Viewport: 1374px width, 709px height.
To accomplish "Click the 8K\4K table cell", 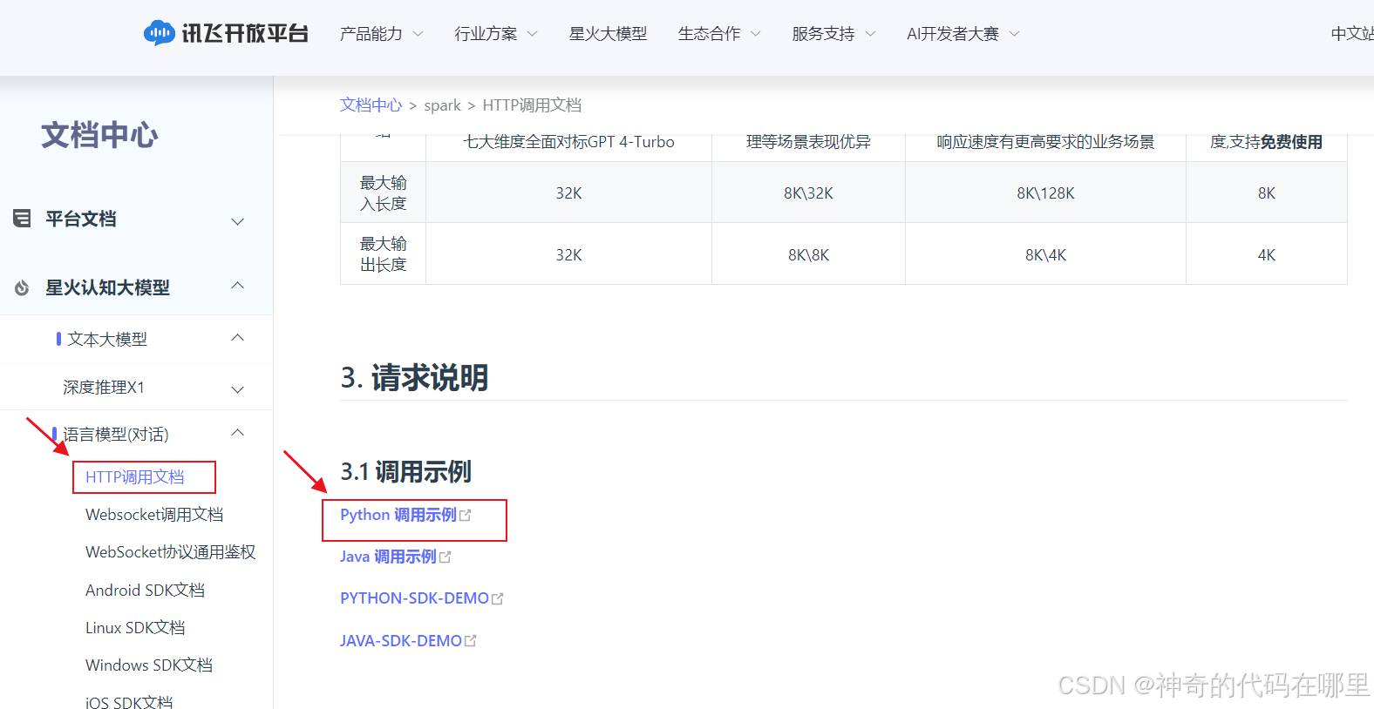I will pyautogui.click(x=1045, y=255).
